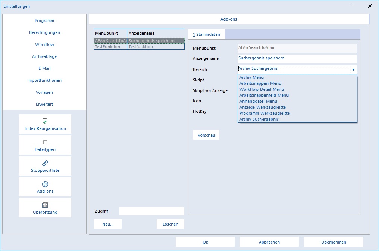This screenshot has width=379, height=251.
Task: Go to Erweitert settings section
Action: [x=44, y=104]
